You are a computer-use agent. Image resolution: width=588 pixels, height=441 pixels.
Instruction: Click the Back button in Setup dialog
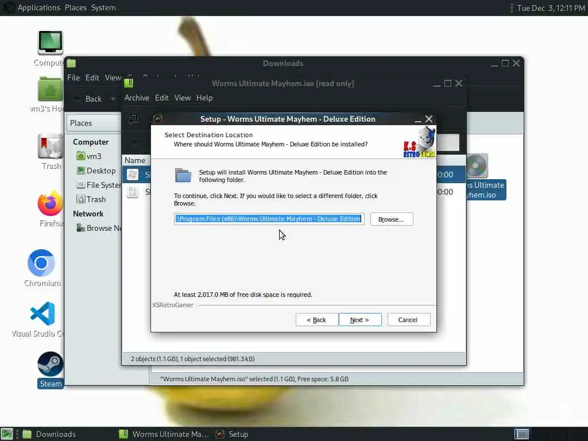pyautogui.click(x=317, y=320)
